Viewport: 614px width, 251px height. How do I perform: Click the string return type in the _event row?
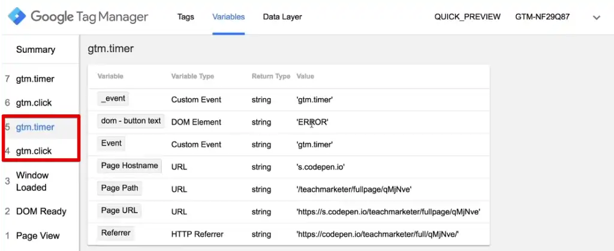click(261, 99)
